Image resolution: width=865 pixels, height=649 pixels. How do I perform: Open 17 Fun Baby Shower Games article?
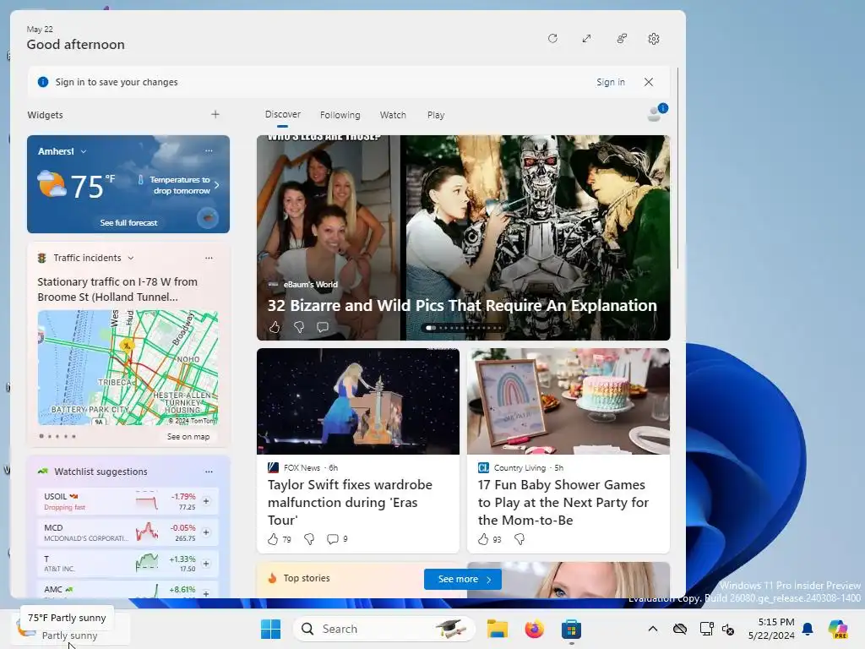pos(563,502)
